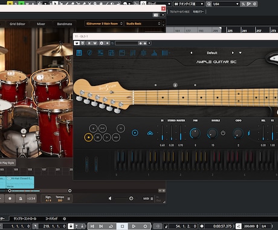Image resolution: width=278 pixels, height=230 pixels.
Task: Toggle the lock punch button in Cubase transport
Action: (71, 226)
